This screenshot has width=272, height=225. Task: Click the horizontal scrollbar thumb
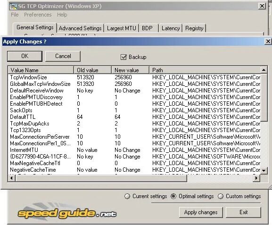101,178
